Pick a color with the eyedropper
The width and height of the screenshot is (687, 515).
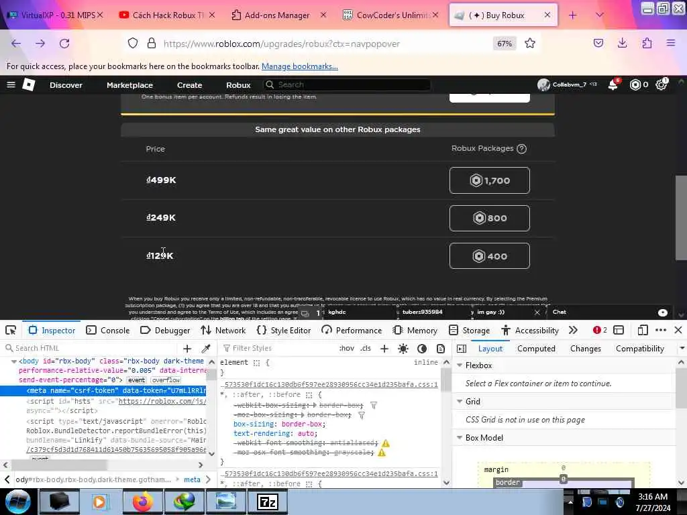[x=205, y=349]
